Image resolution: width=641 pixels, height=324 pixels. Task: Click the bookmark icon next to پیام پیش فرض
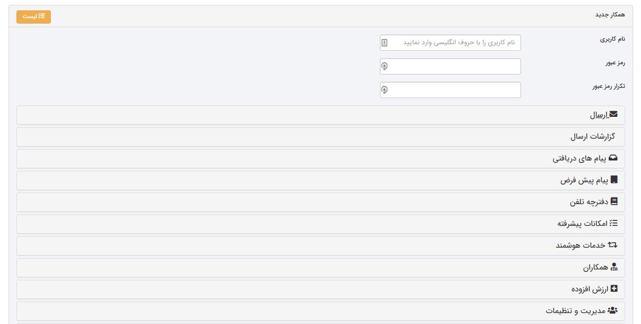point(614,180)
